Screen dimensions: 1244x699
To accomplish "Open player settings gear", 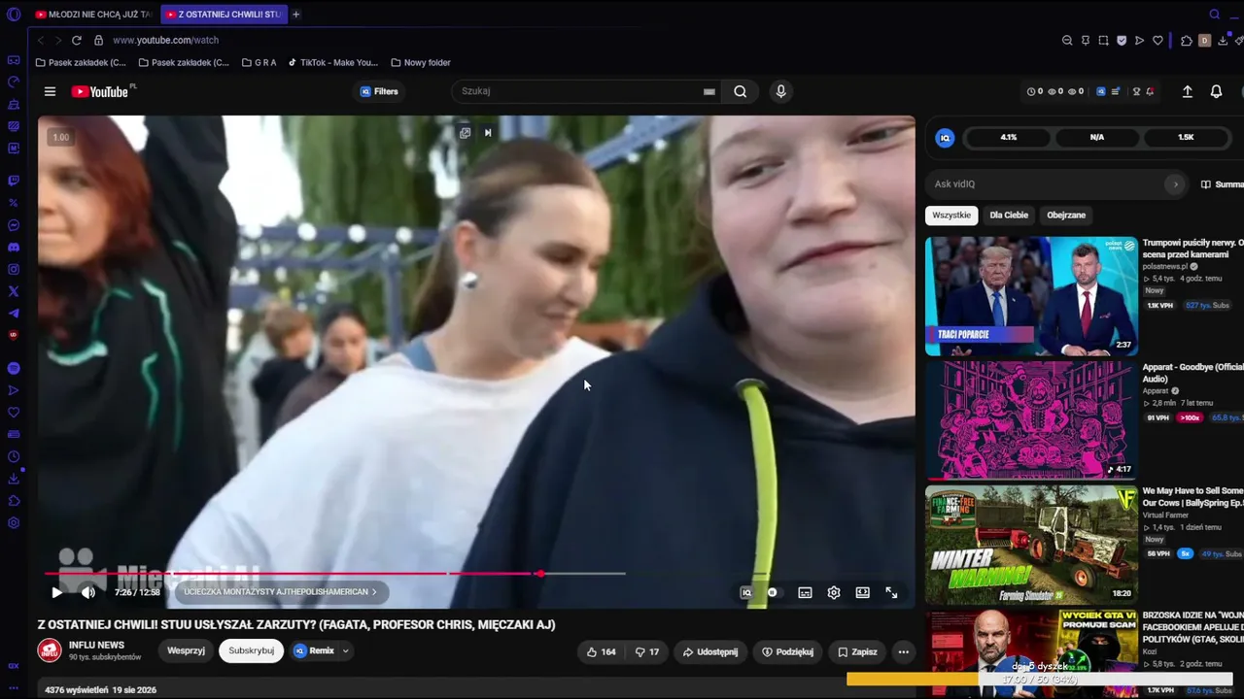I will tap(834, 592).
